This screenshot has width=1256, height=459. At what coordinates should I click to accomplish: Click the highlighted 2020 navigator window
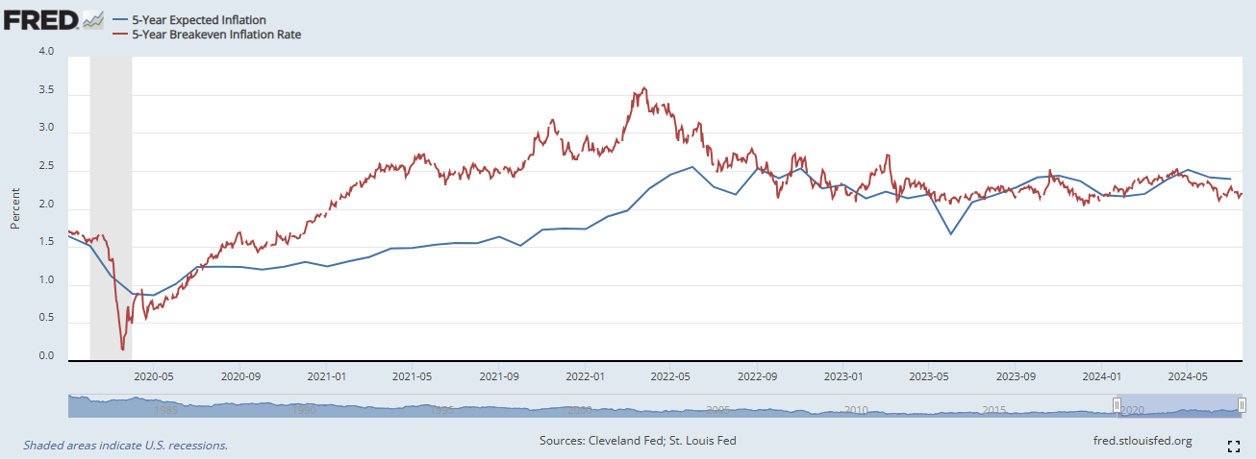(1179, 405)
